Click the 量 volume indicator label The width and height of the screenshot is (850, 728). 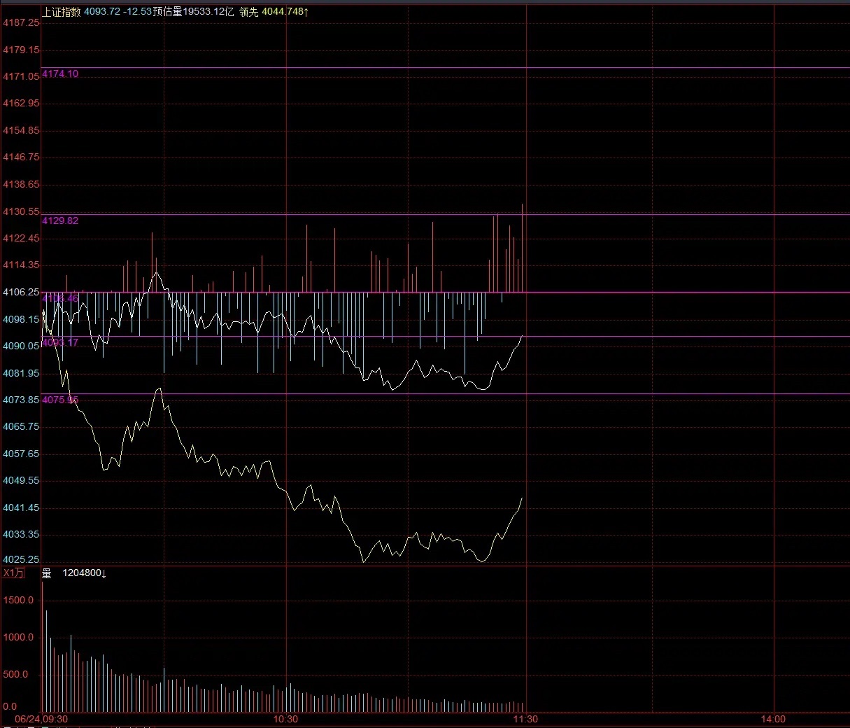47,573
